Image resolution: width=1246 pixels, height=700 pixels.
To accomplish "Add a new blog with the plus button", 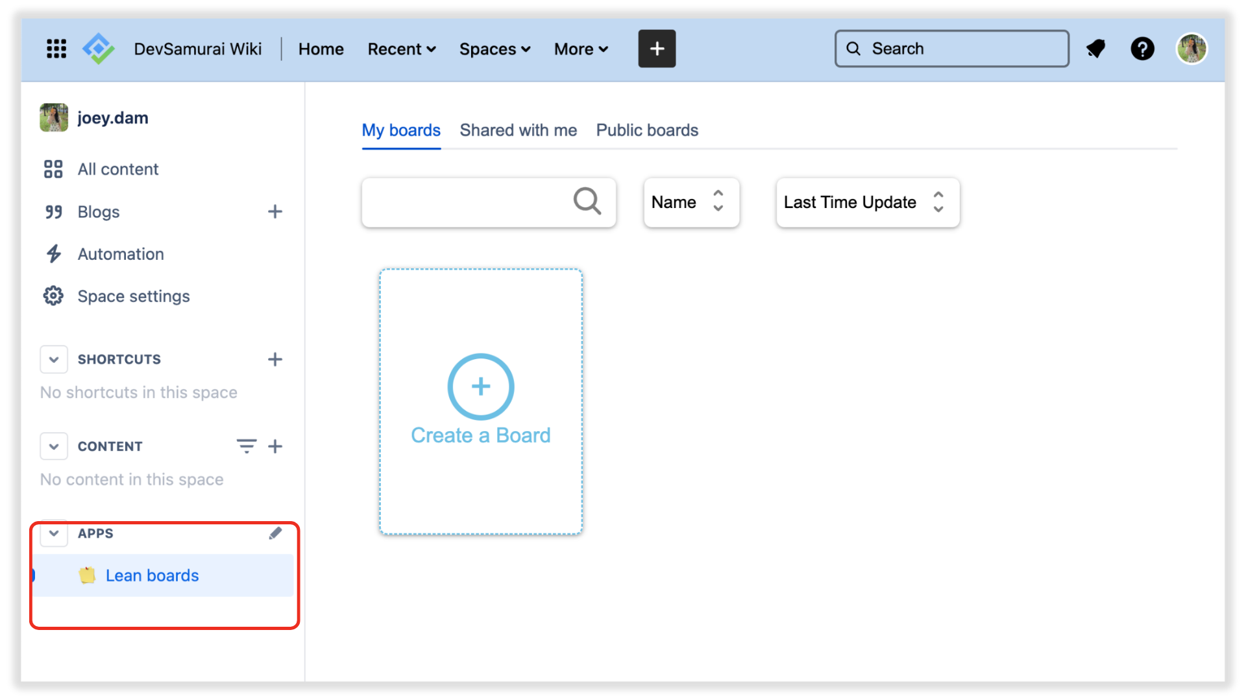I will [275, 211].
